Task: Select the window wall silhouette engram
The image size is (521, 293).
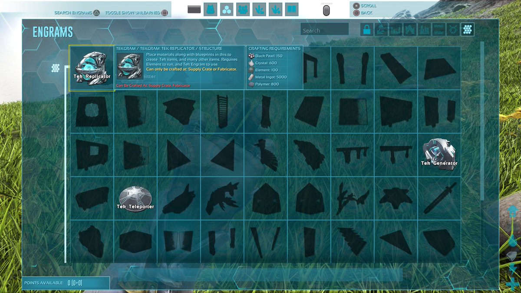Action: tap(92, 155)
